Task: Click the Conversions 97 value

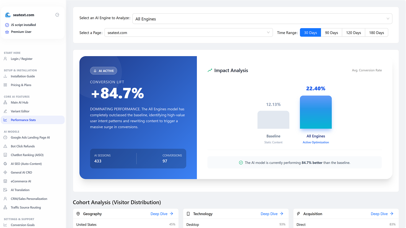Action: 165,161
